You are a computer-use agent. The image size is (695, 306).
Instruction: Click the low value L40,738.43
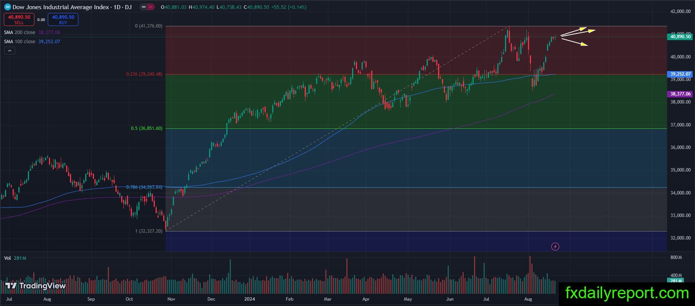[x=229, y=7]
